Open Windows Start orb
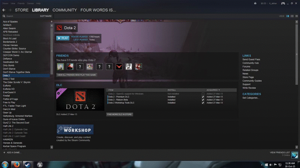This screenshot has height=168, width=300. pyautogui.click(x=5, y=165)
